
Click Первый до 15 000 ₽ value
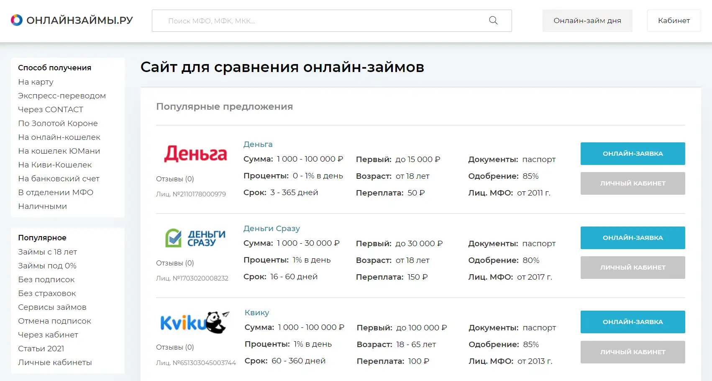(x=398, y=160)
